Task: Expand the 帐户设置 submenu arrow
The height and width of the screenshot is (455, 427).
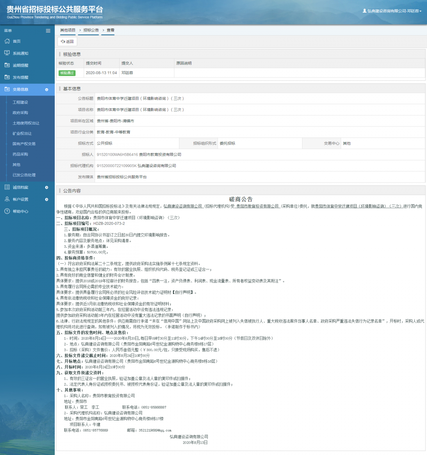Action: tap(47, 199)
